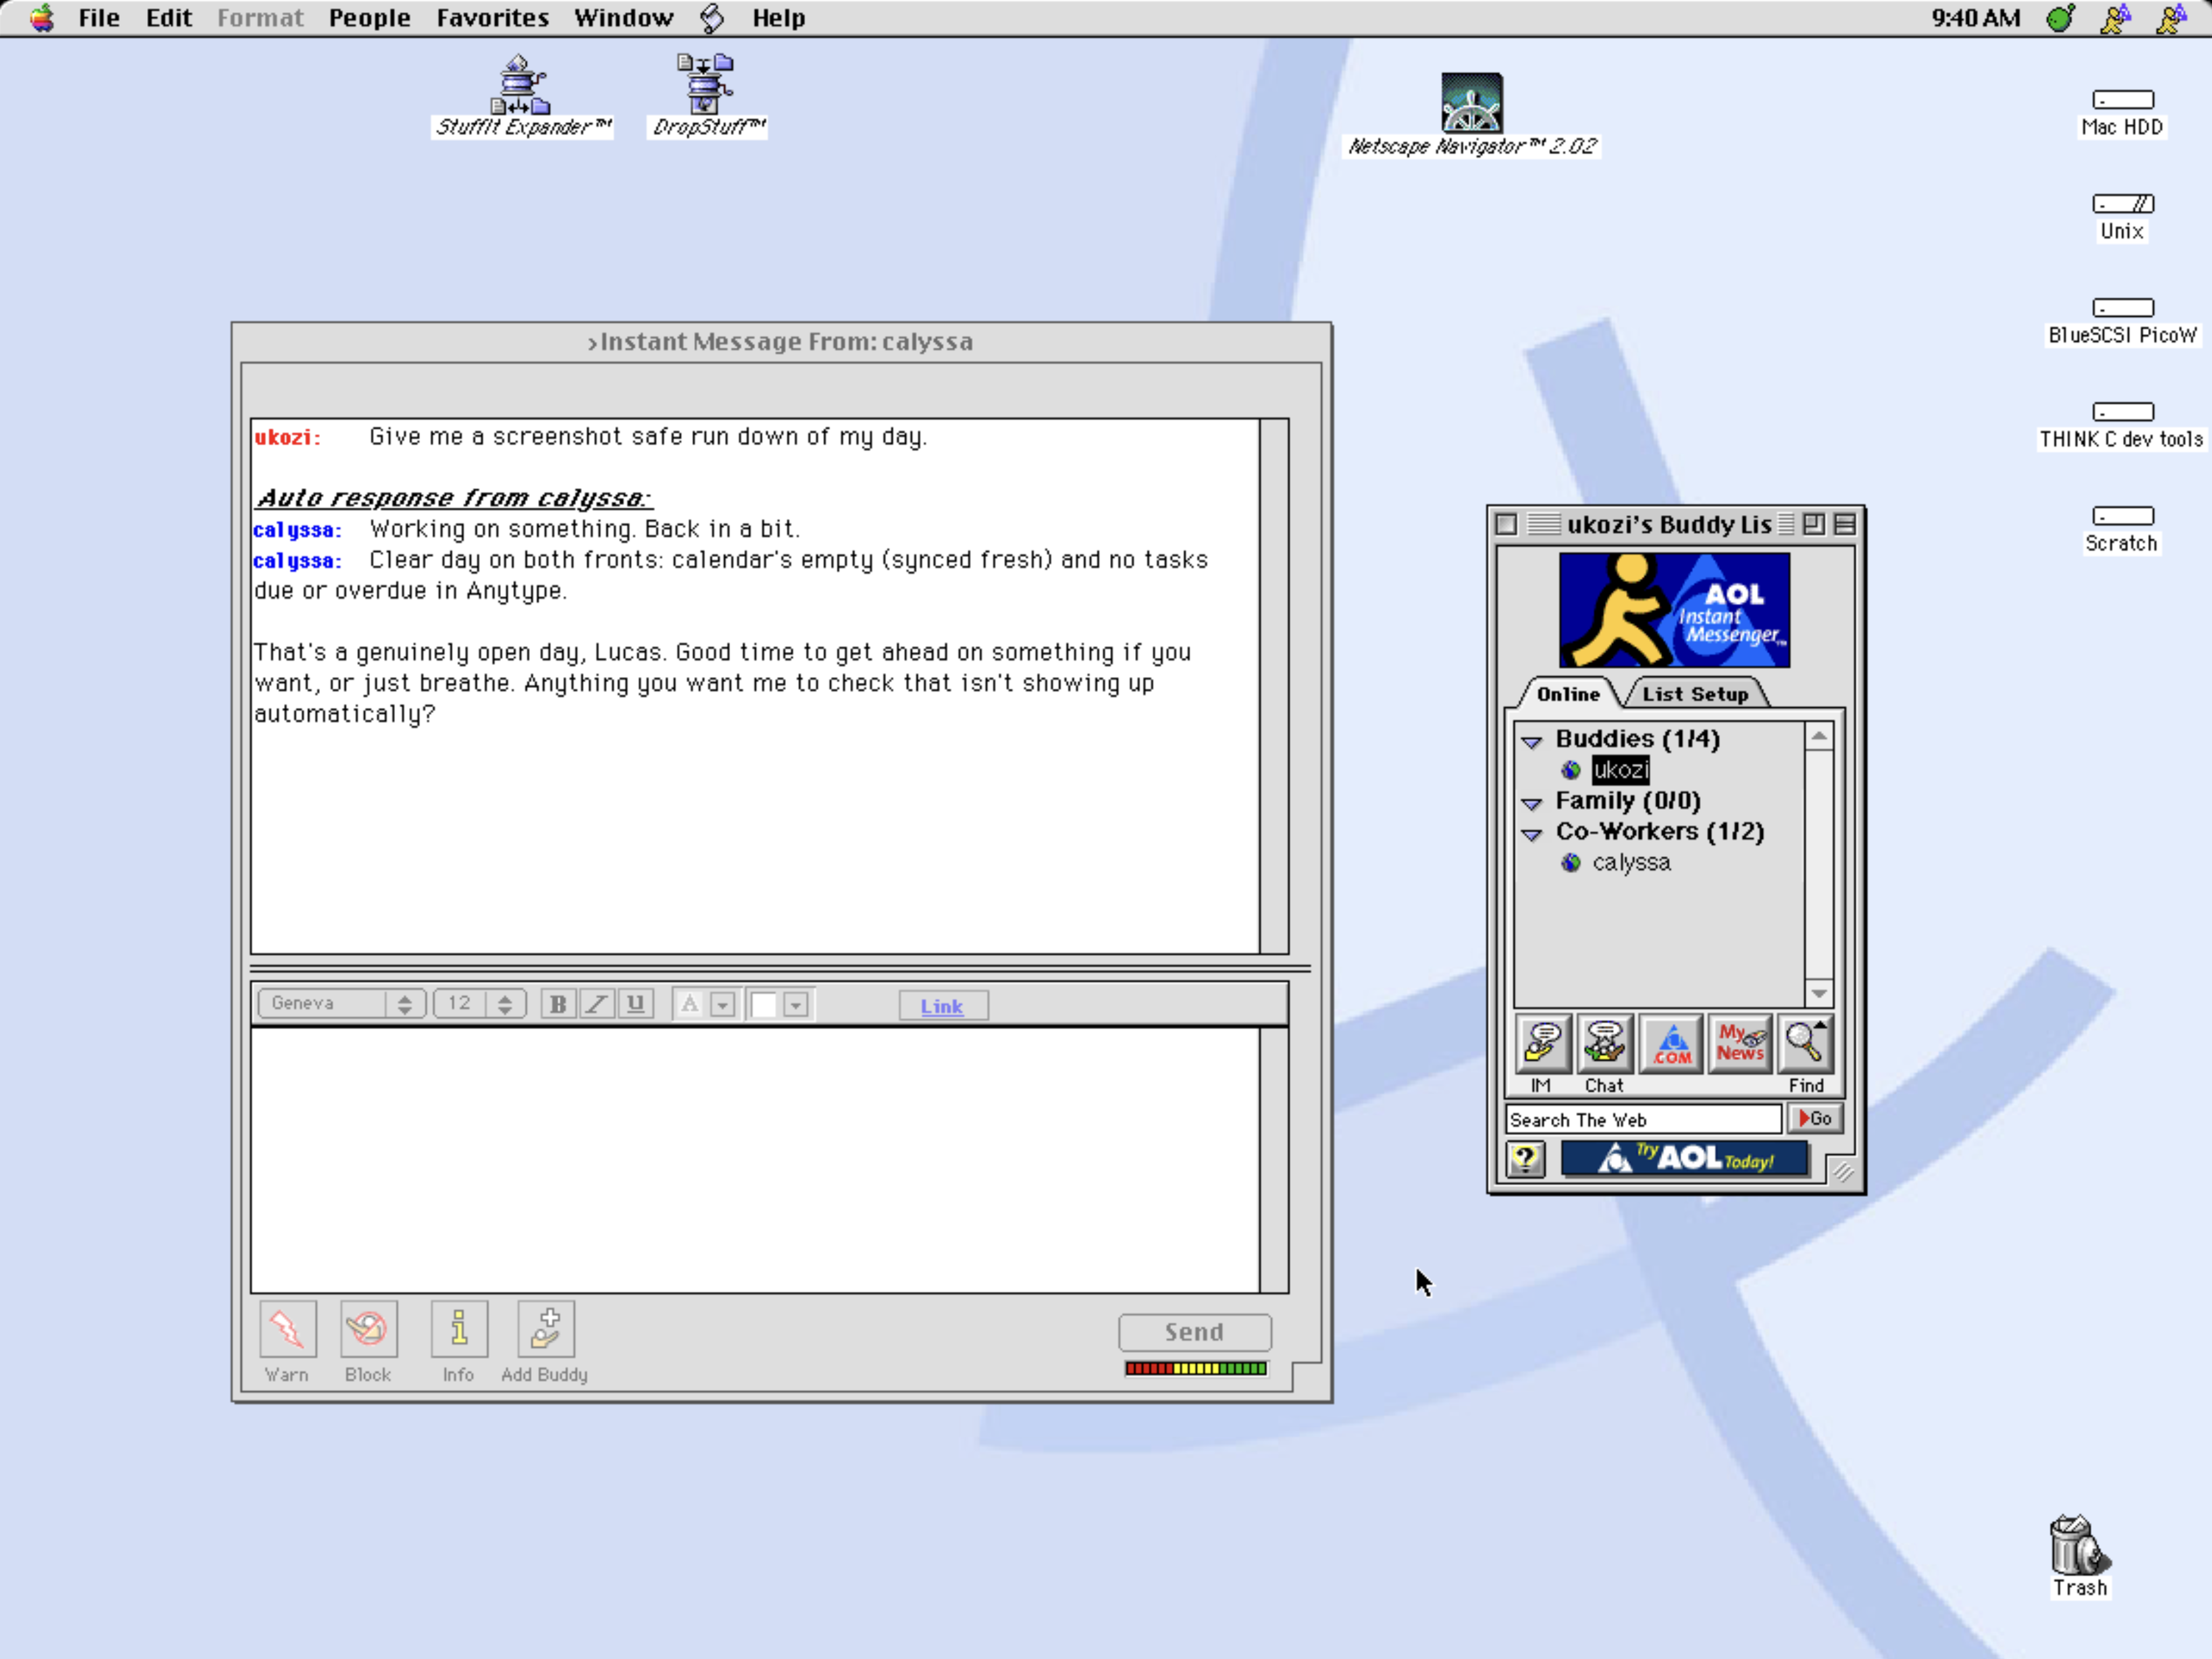This screenshot has height=1659, width=2212.
Task: Open the background color dropdown arrow
Action: pos(796,1005)
